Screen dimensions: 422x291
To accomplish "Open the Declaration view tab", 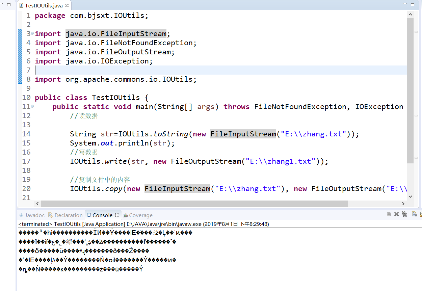I will pos(65,215).
